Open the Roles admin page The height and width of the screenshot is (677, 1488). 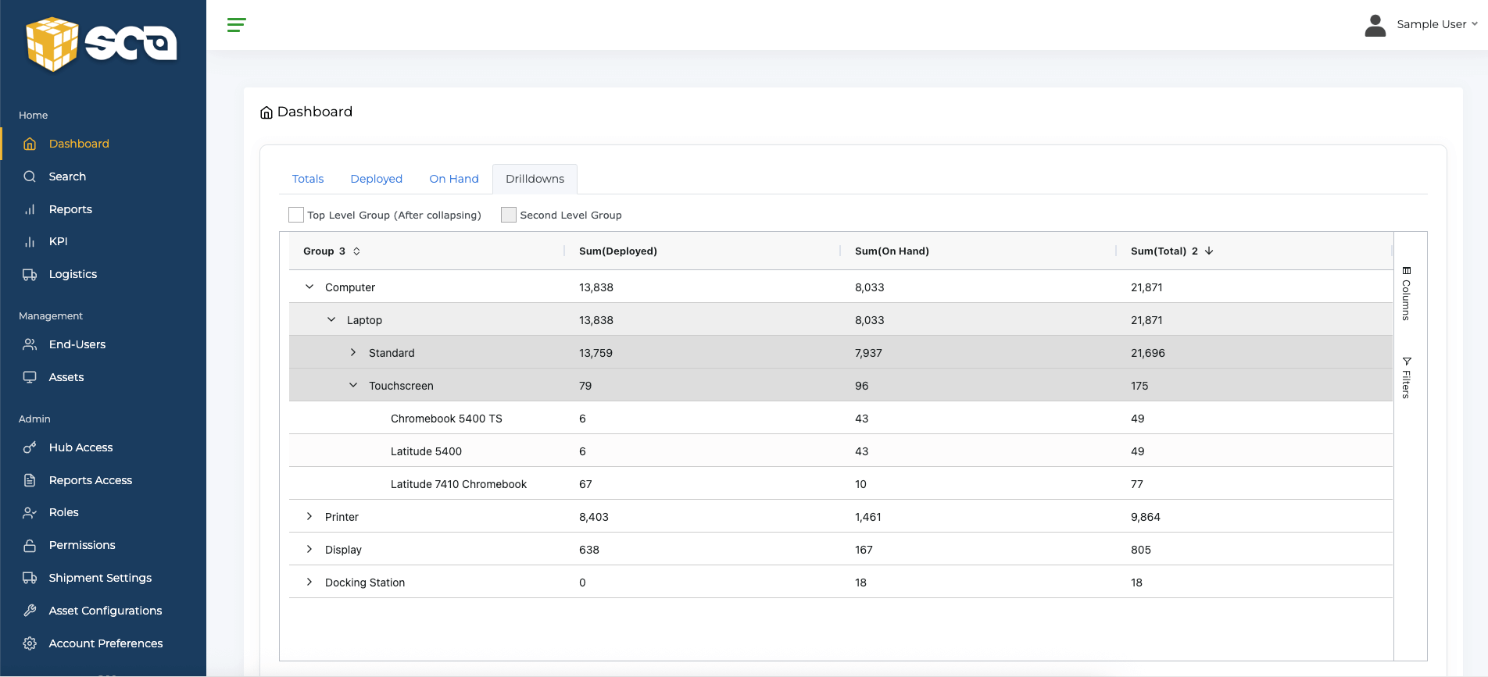[64, 512]
